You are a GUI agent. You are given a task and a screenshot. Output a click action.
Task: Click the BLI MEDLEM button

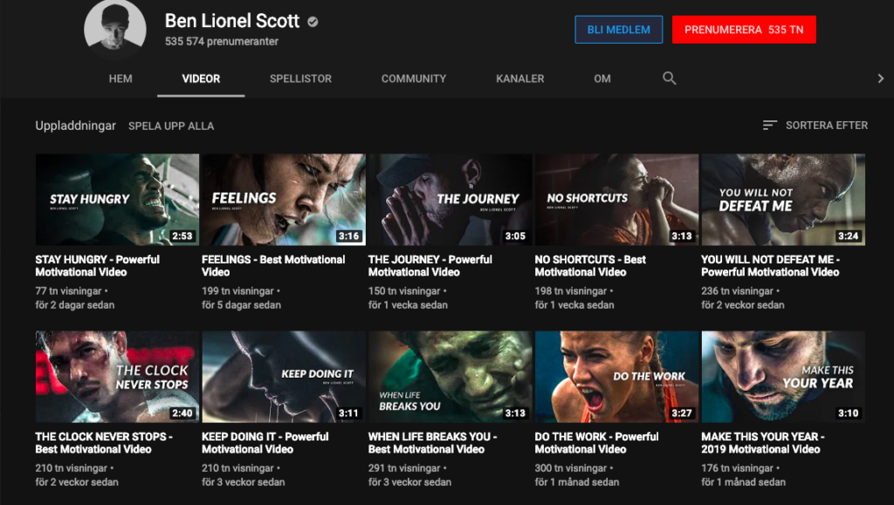pyautogui.click(x=619, y=30)
